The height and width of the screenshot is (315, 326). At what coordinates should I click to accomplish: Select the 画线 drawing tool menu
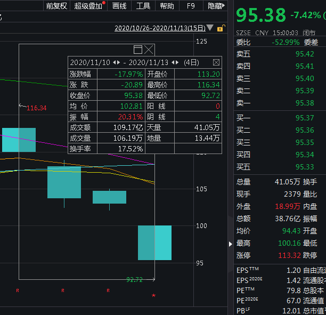[119, 6]
